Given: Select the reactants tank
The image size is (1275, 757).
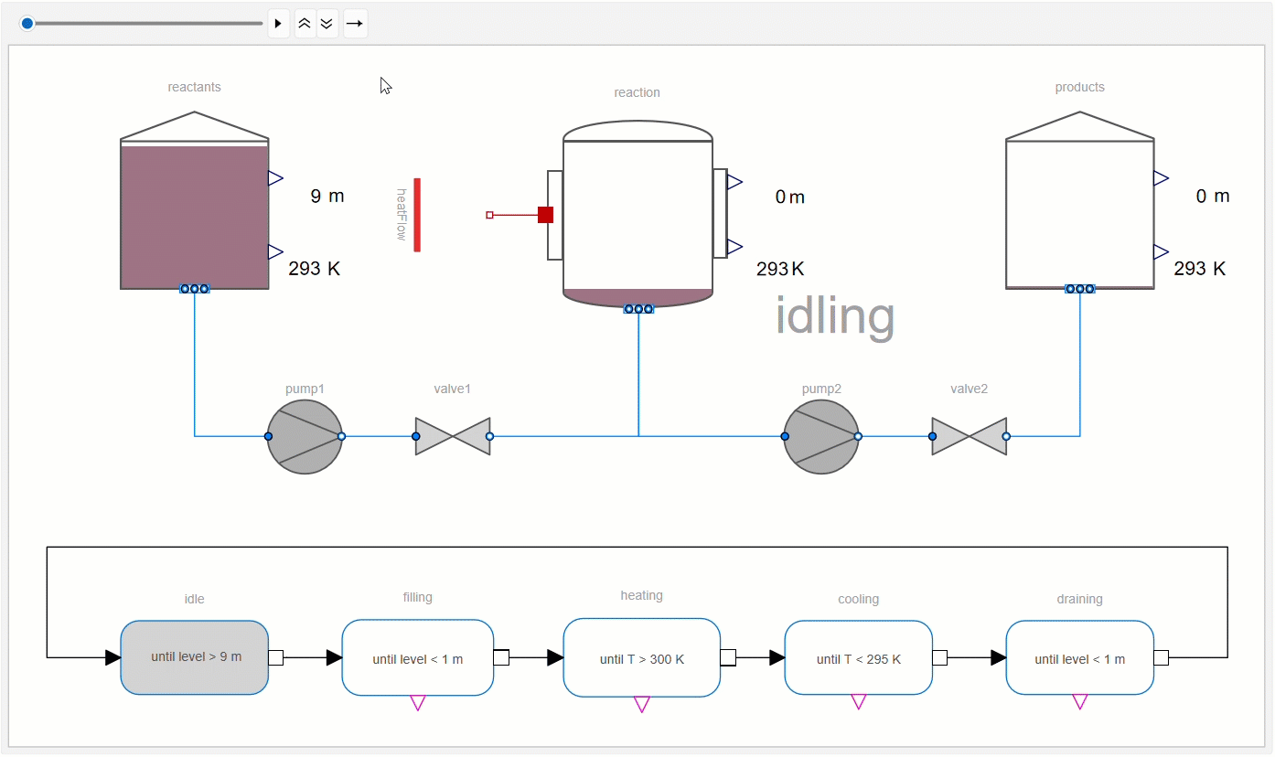Looking at the screenshot, I should tap(194, 215).
